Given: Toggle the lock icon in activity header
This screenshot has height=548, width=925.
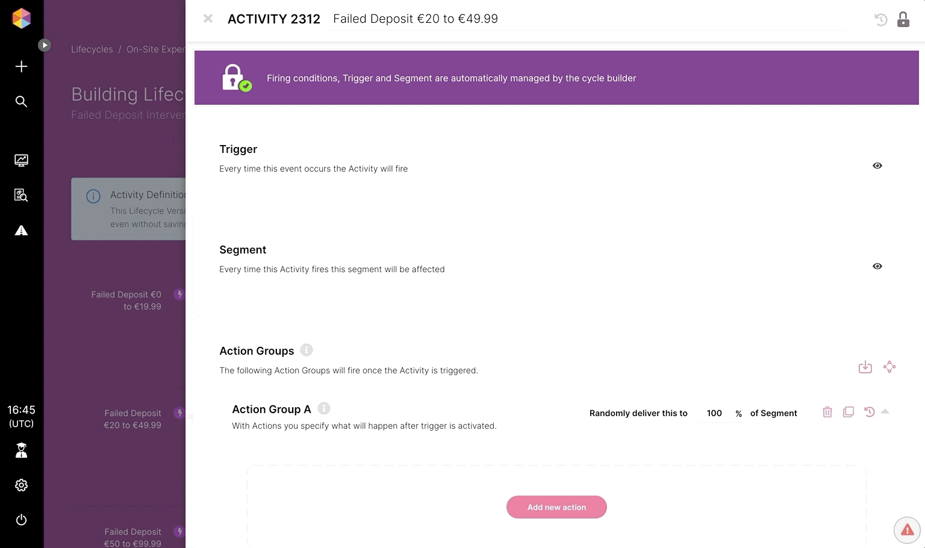Looking at the screenshot, I should click(x=903, y=19).
